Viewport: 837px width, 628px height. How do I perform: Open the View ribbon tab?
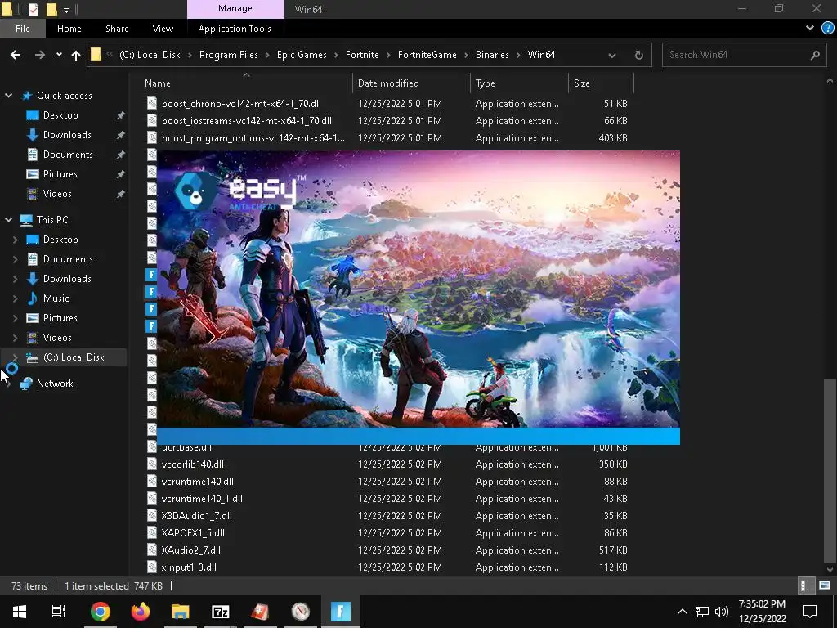(x=163, y=29)
